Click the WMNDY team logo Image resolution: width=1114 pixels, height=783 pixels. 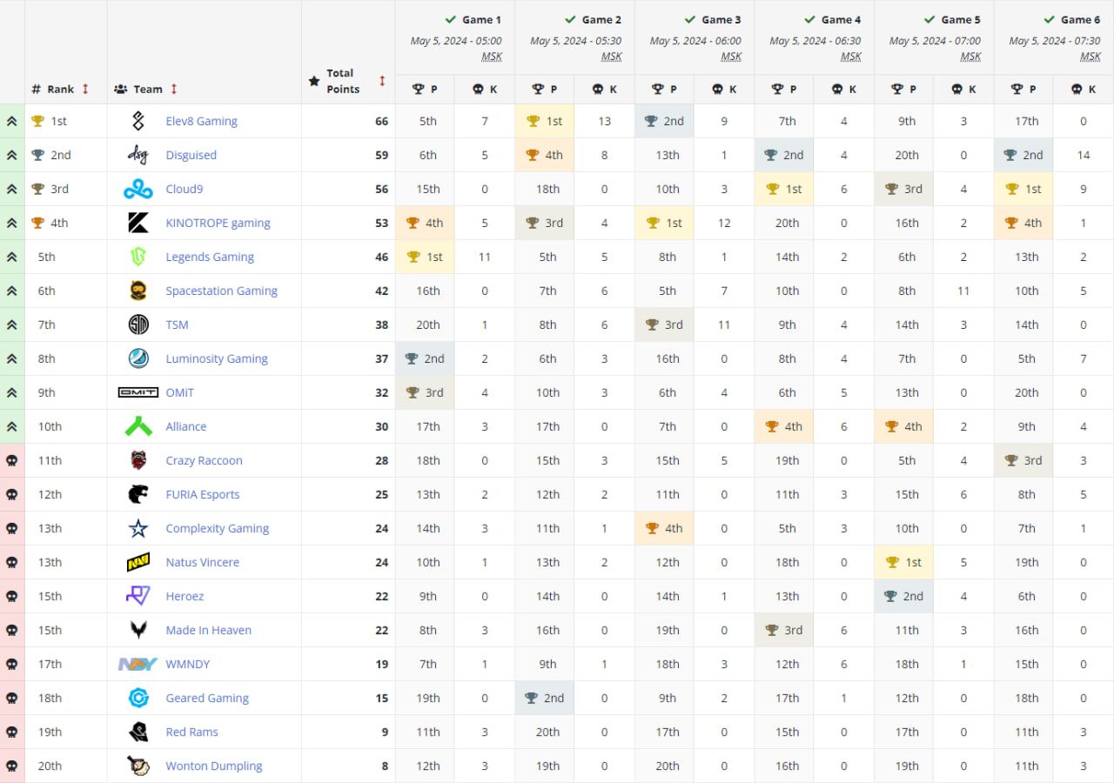pyautogui.click(x=138, y=664)
